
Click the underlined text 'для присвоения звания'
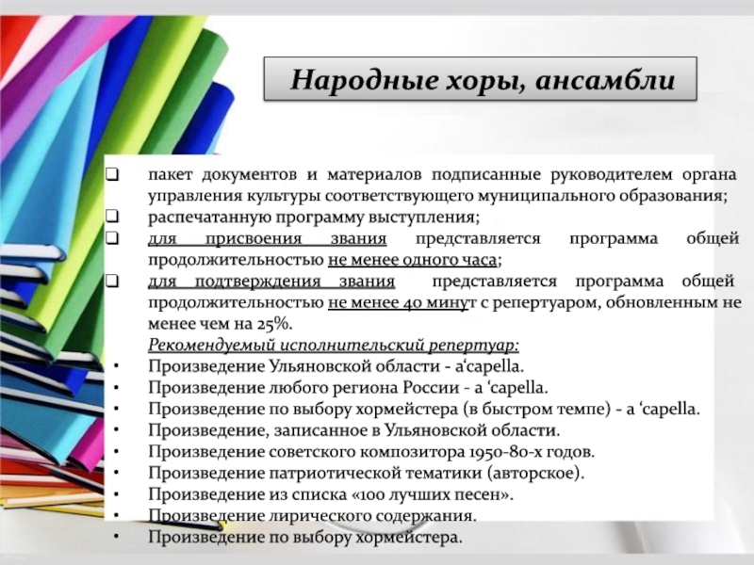[x=267, y=238]
